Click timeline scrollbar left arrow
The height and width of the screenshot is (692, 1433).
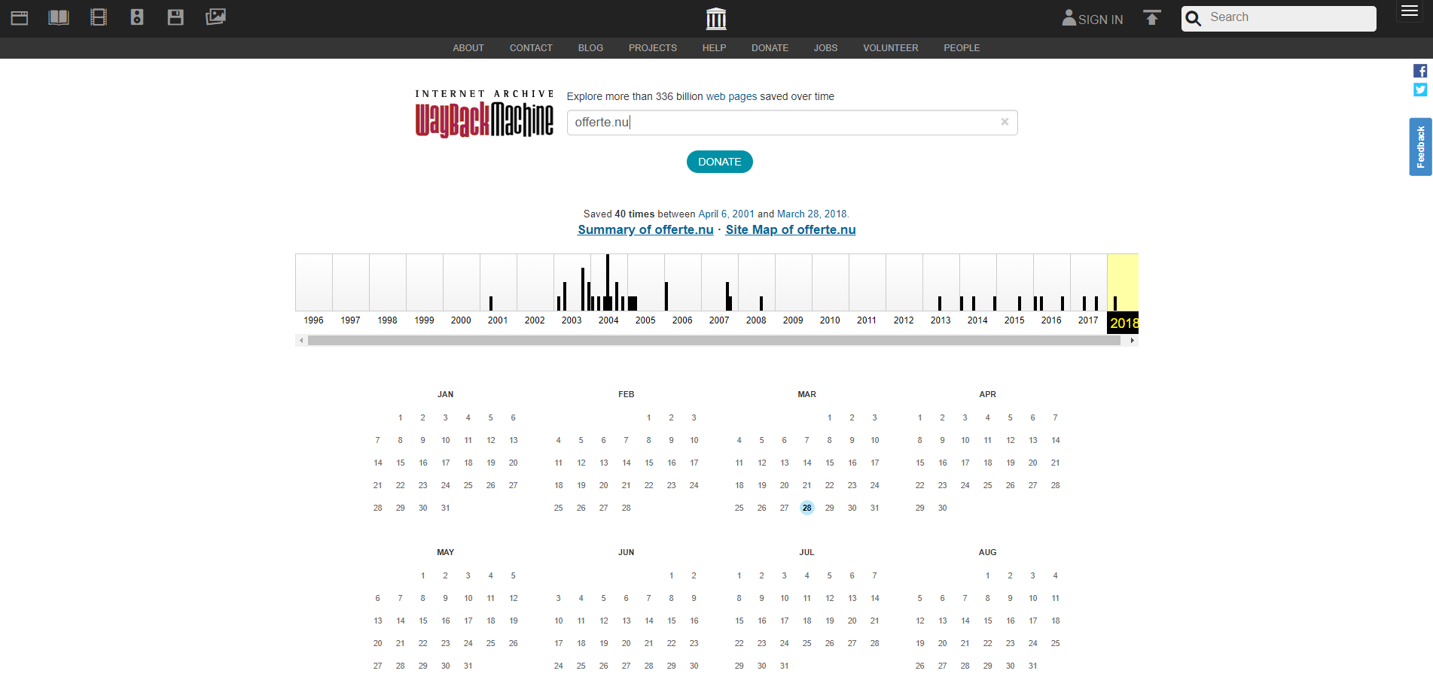[301, 341]
